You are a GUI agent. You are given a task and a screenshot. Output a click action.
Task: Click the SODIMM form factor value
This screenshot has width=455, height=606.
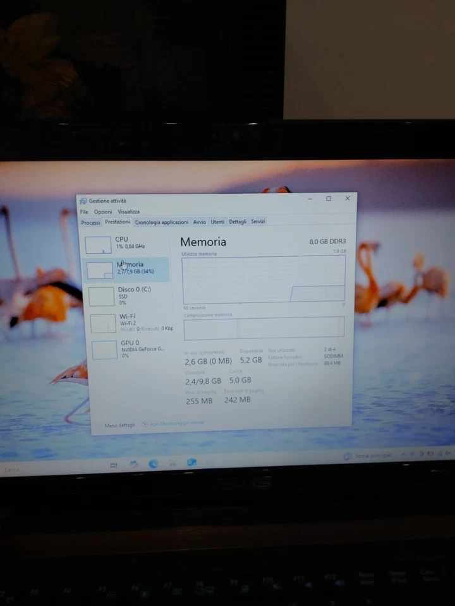tap(333, 356)
